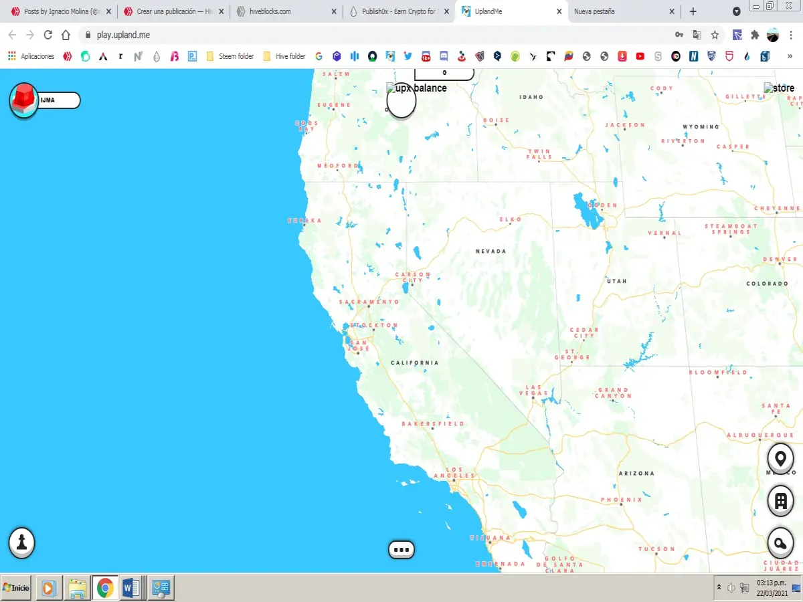Show hidden system tray icons
The width and height of the screenshot is (803, 602).
719,588
